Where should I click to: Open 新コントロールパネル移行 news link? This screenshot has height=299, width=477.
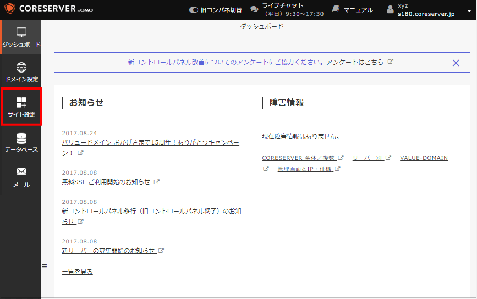point(151,216)
